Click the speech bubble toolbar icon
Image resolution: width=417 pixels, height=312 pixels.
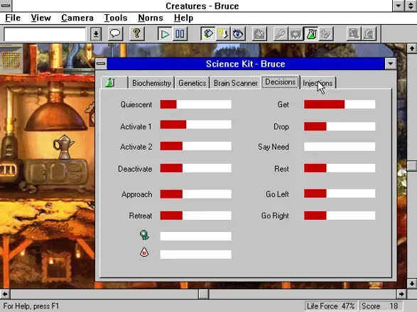click(115, 34)
